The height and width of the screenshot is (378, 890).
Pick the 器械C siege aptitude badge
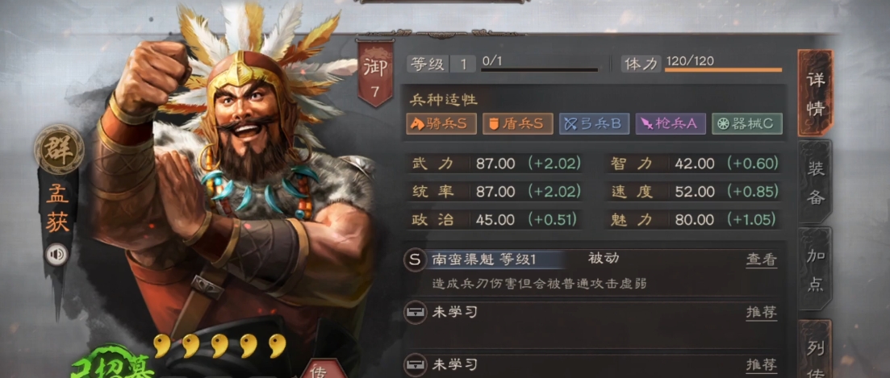click(747, 124)
